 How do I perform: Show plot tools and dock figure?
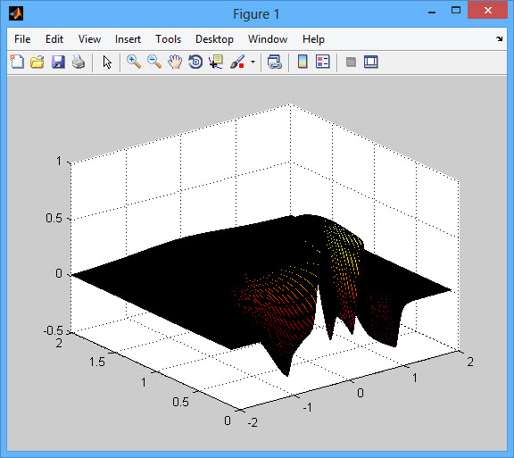point(371,62)
